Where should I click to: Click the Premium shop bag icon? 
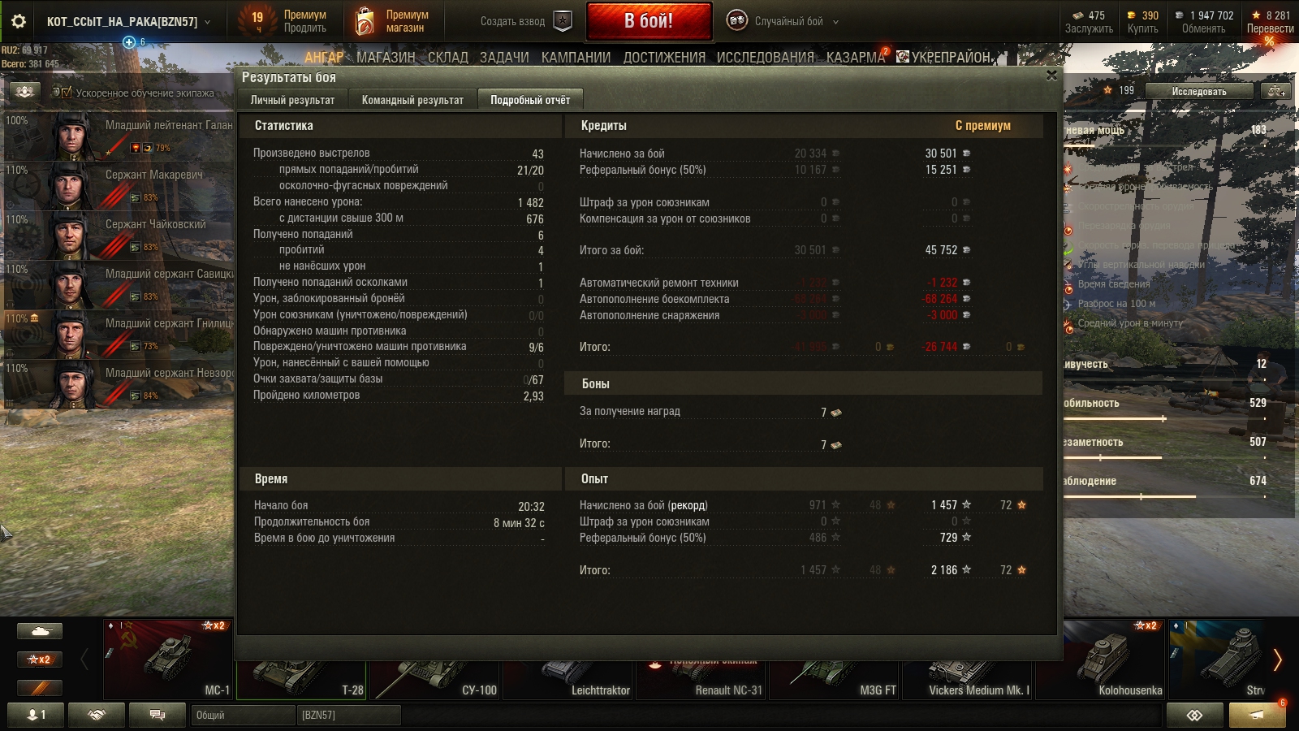pyautogui.click(x=365, y=21)
